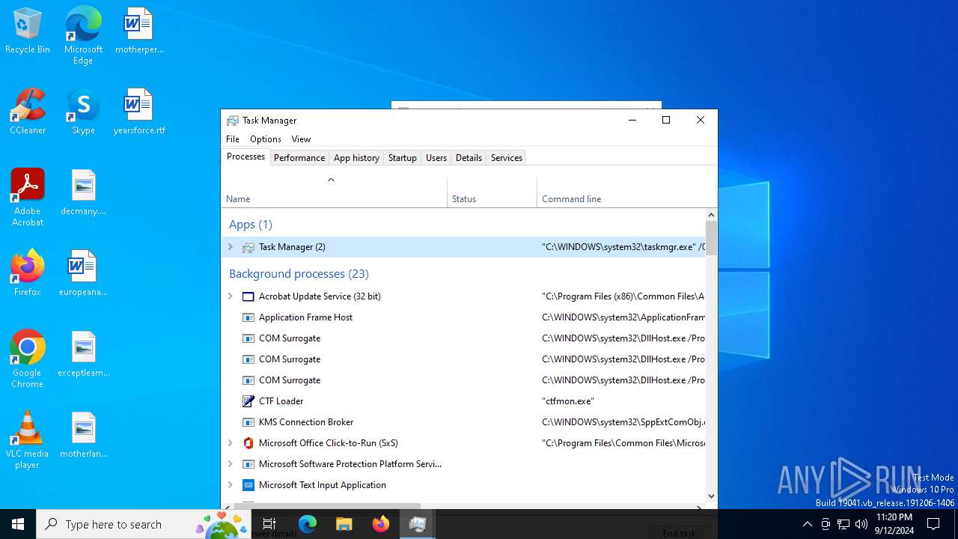Open the network status tray icon
The image size is (958, 539).
(x=843, y=524)
